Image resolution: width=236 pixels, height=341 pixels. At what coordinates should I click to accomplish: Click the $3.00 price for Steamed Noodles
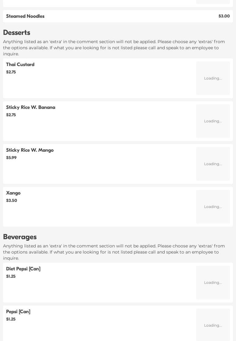point(224,16)
